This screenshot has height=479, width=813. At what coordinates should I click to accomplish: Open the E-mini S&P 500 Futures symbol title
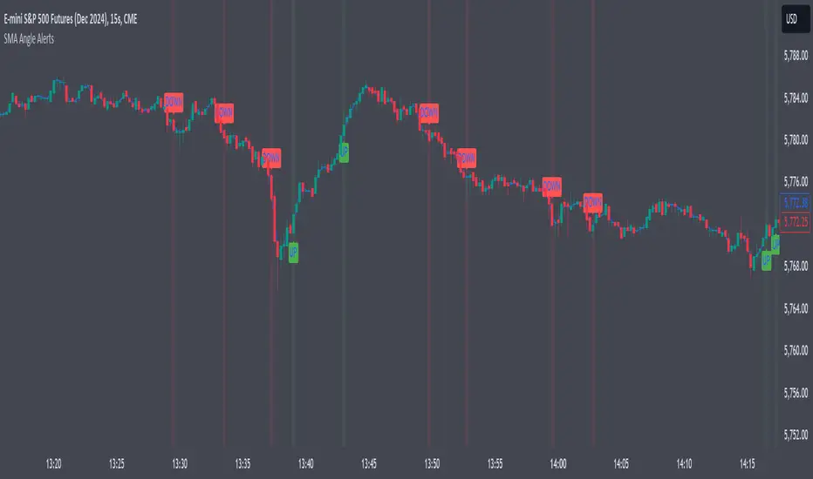pyautogui.click(x=71, y=19)
